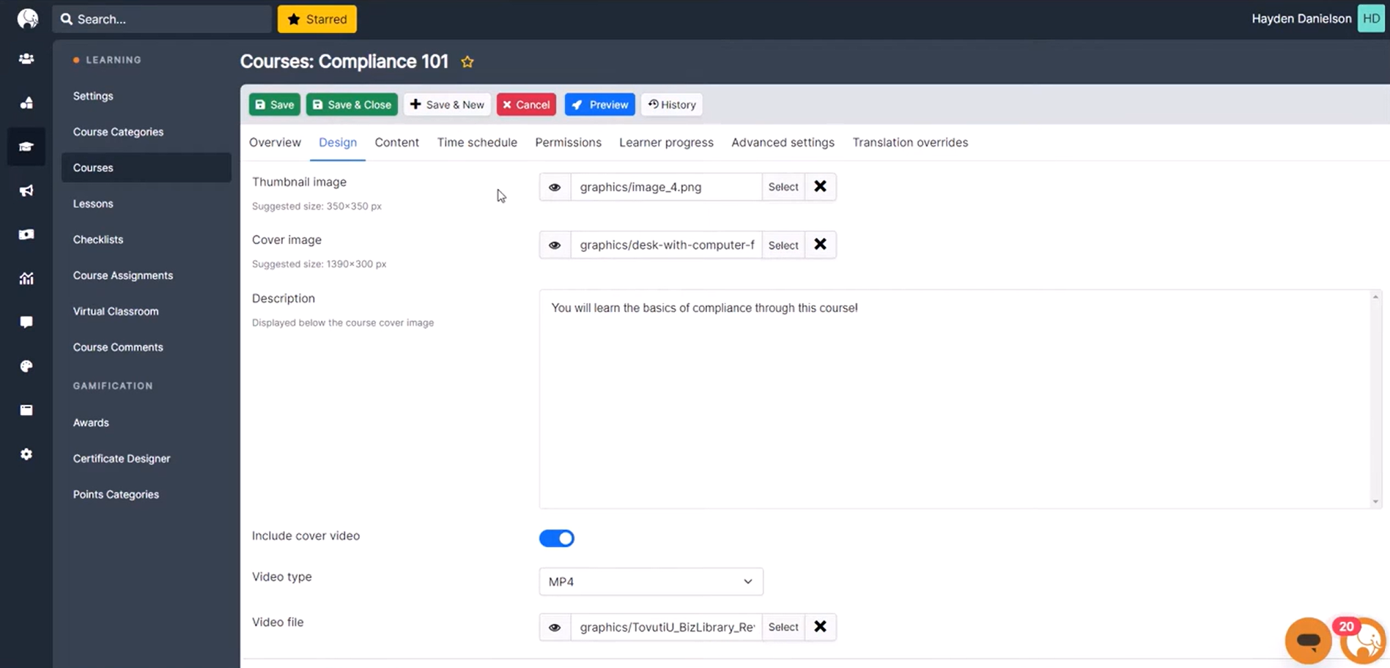Open the Video type MP4 dropdown
1390x668 pixels.
[650, 581]
